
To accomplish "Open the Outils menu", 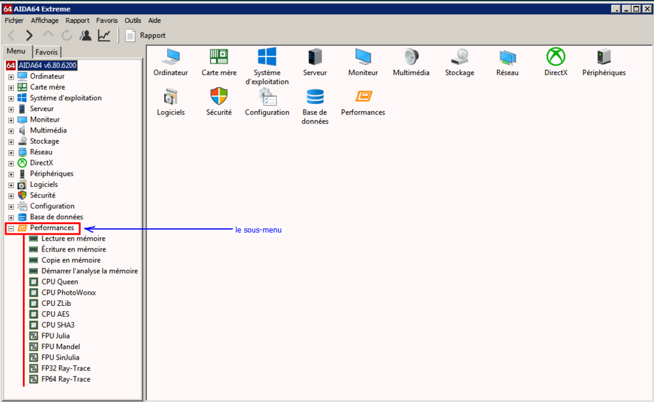I will click(x=132, y=20).
